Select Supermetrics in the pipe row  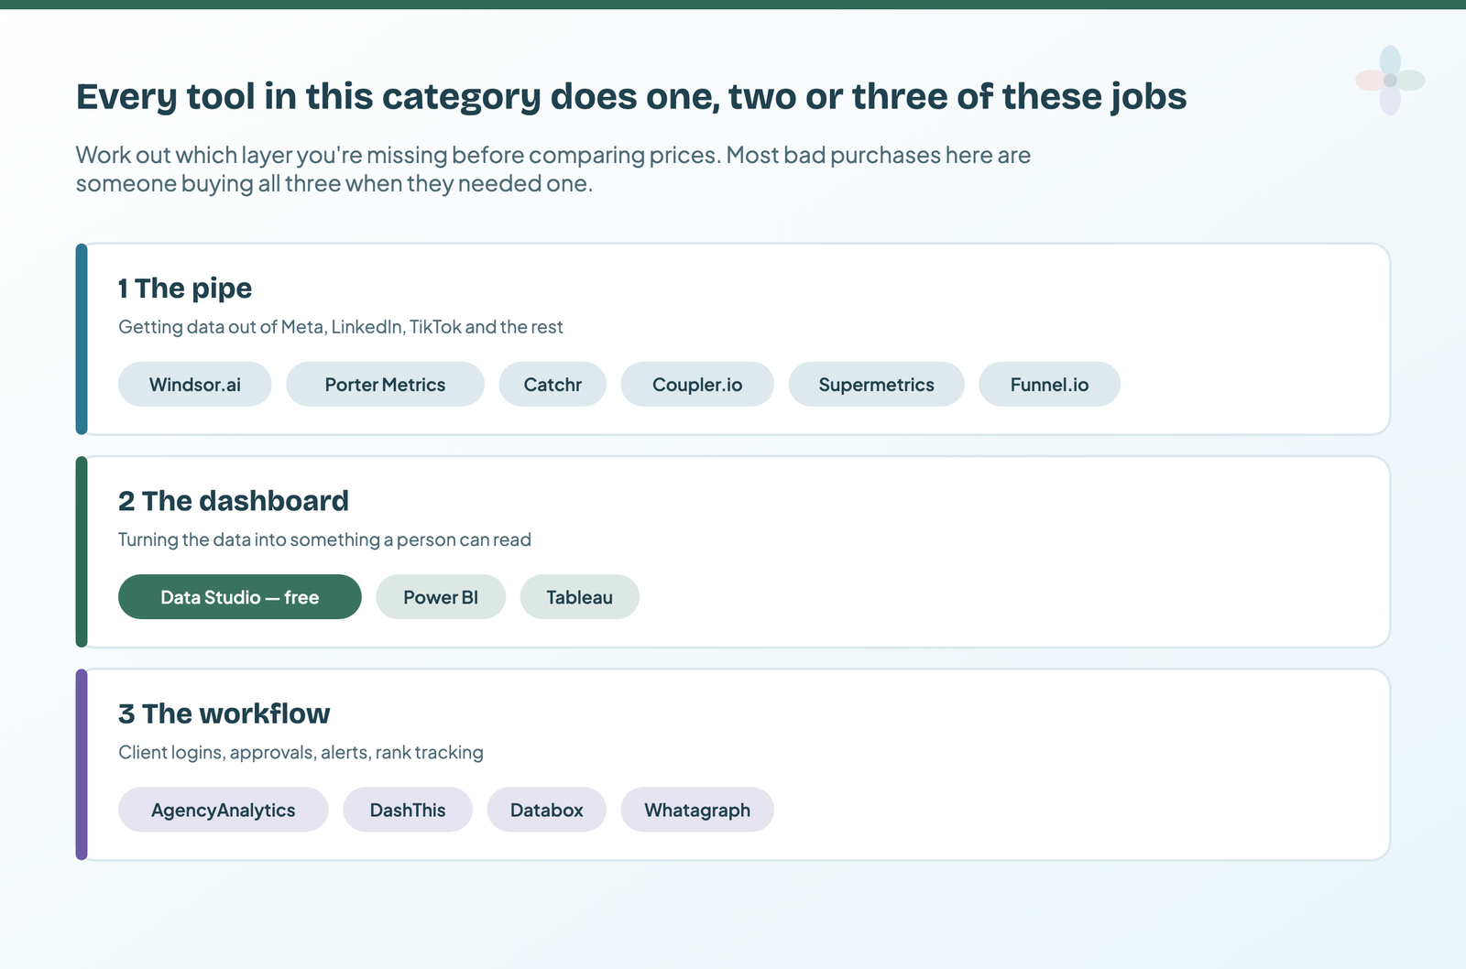tap(876, 384)
